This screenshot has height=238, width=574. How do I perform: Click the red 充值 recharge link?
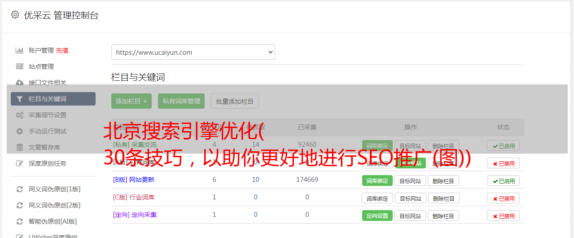click(x=62, y=50)
